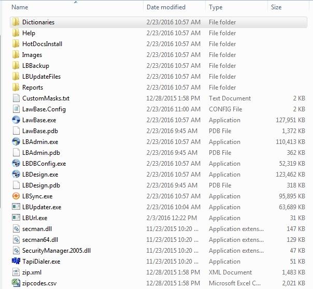The image size is (313, 289).
Task: Click the '127,951 KB' size value
Action: click(x=290, y=120)
